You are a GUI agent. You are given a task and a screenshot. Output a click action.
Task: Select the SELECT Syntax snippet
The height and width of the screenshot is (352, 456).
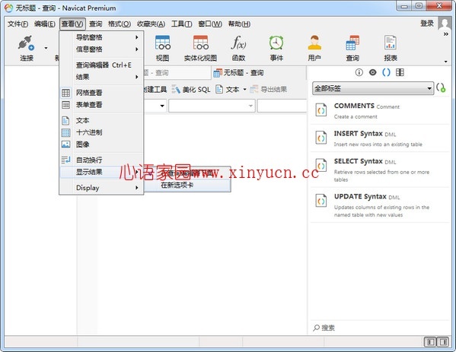[380, 170]
